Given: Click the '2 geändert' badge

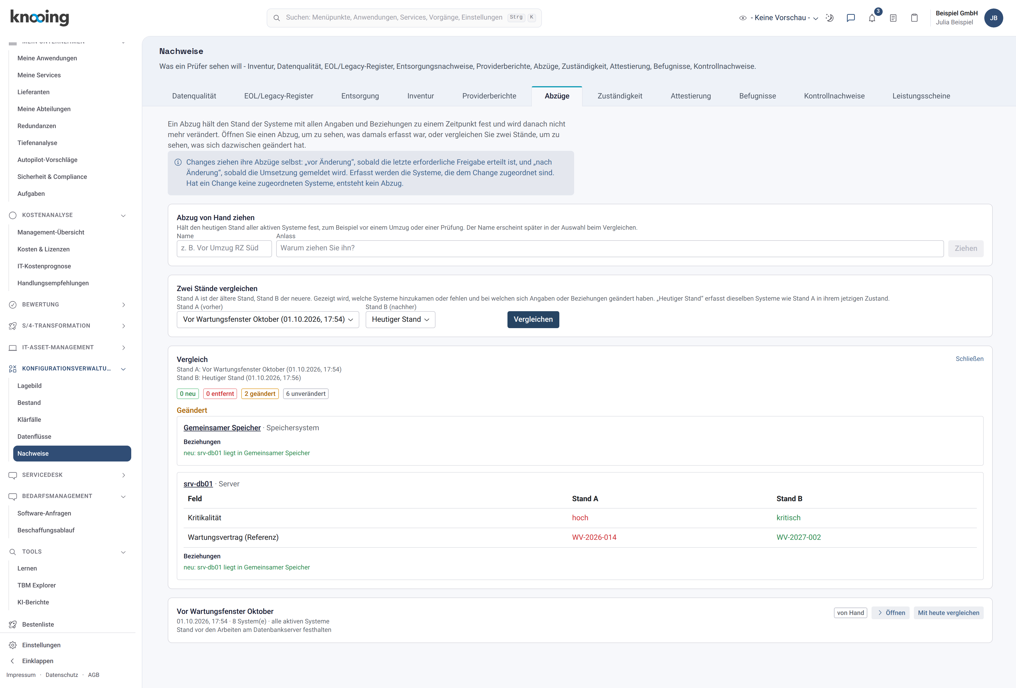Looking at the screenshot, I should pos(260,394).
